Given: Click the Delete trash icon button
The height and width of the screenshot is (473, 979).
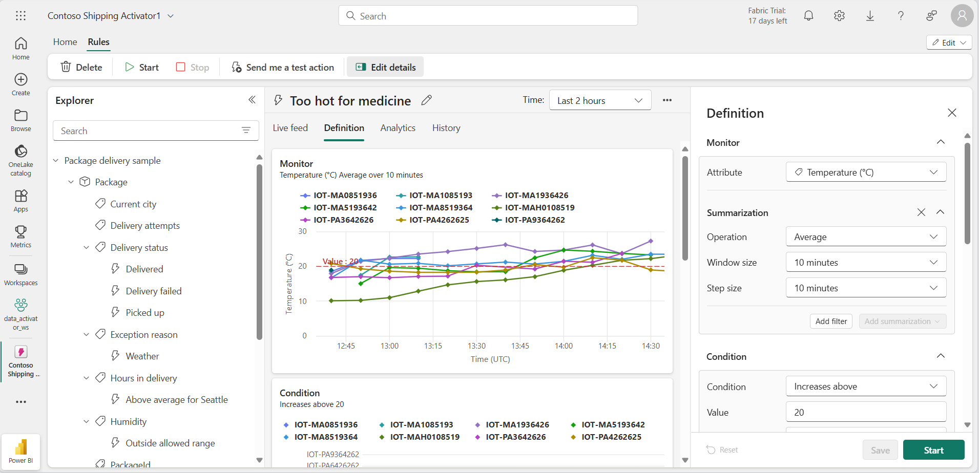Looking at the screenshot, I should (x=81, y=67).
